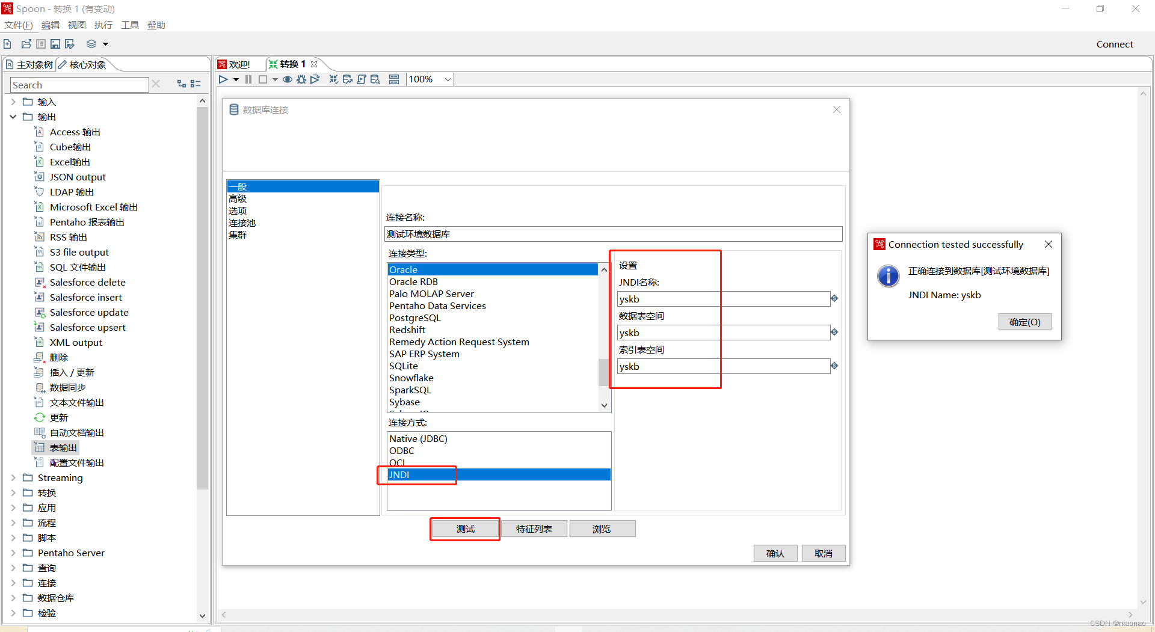The image size is (1155, 632).
Task: Clear the search box with X
Action: [x=156, y=84]
